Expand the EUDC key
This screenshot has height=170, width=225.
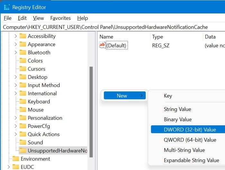[9, 167]
